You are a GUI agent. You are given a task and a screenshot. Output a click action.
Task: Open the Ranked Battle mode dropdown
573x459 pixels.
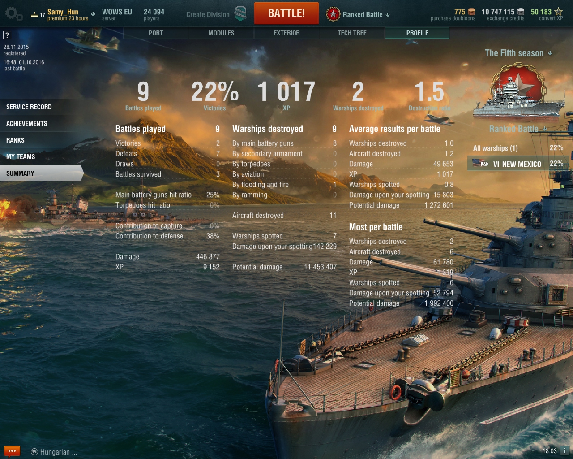(x=388, y=15)
